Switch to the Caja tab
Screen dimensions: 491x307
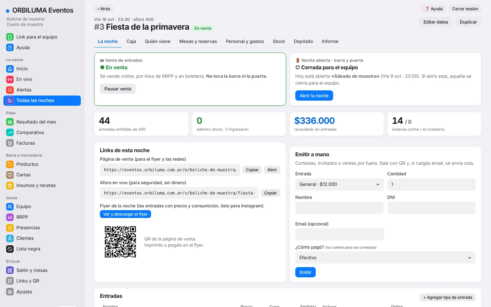click(131, 41)
